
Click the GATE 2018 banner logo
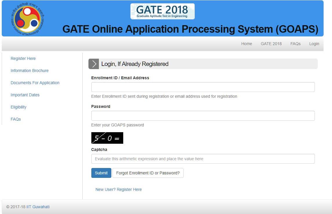[162, 11]
